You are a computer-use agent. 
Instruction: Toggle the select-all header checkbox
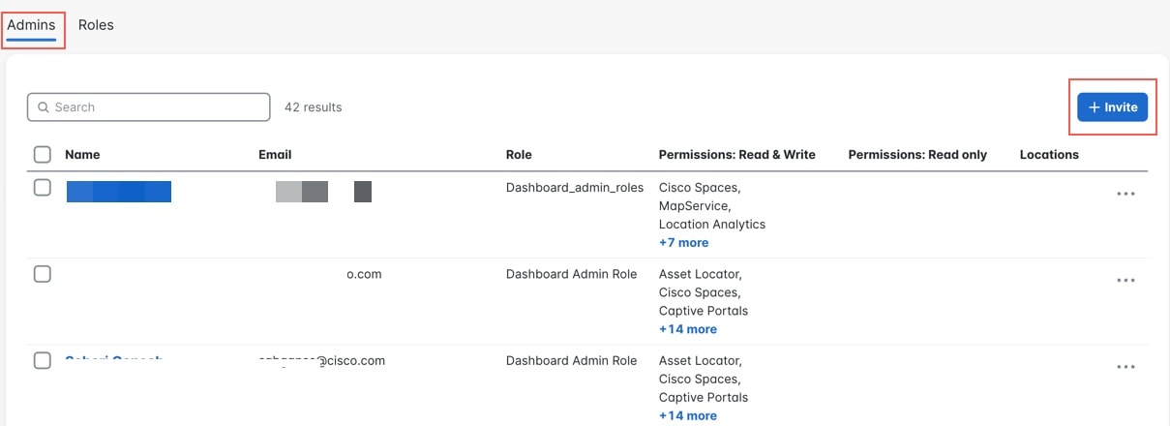pos(43,154)
